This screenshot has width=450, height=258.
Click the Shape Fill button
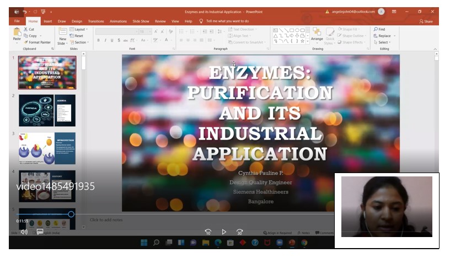[349, 29]
